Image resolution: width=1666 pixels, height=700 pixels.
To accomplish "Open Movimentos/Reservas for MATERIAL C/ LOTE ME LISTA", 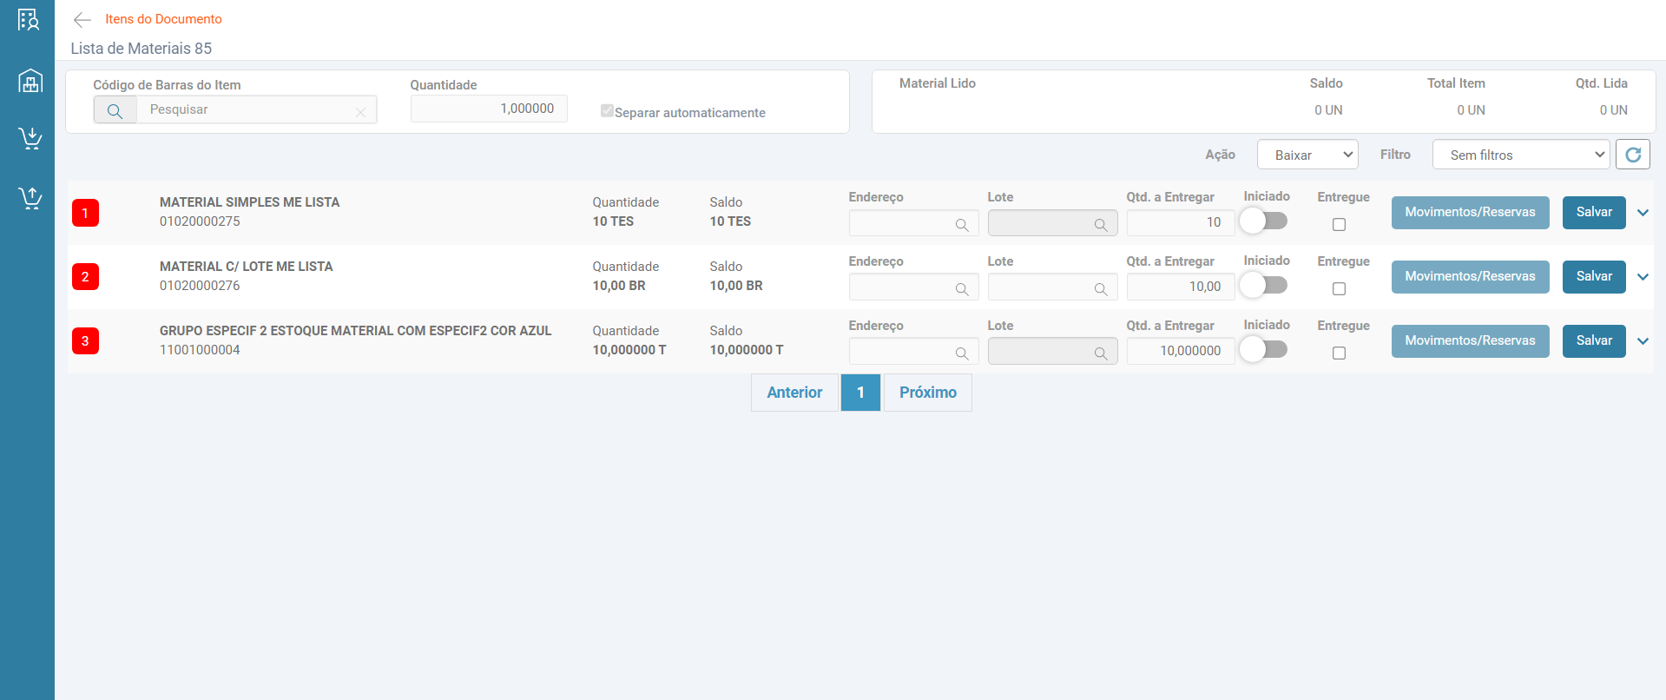I will (x=1470, y=276).
